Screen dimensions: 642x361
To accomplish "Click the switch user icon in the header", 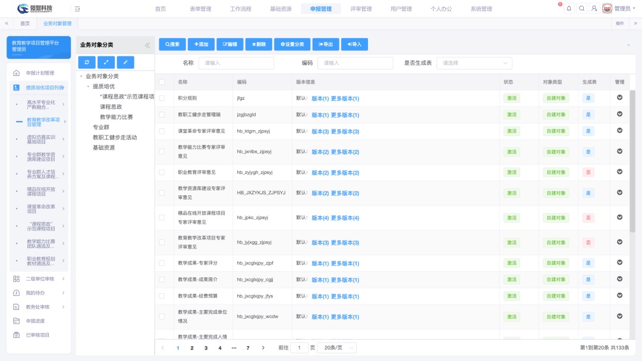I will (x=594, y=9).
